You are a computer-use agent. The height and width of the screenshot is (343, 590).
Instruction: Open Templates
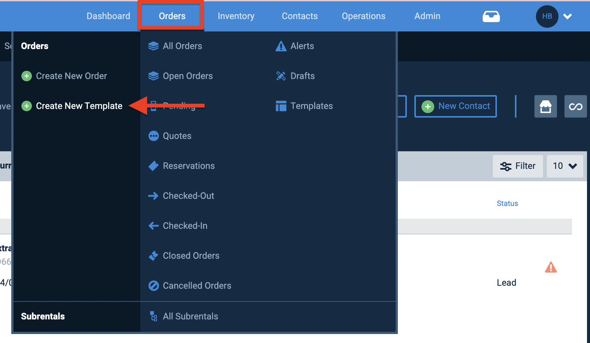pos(312,106)
